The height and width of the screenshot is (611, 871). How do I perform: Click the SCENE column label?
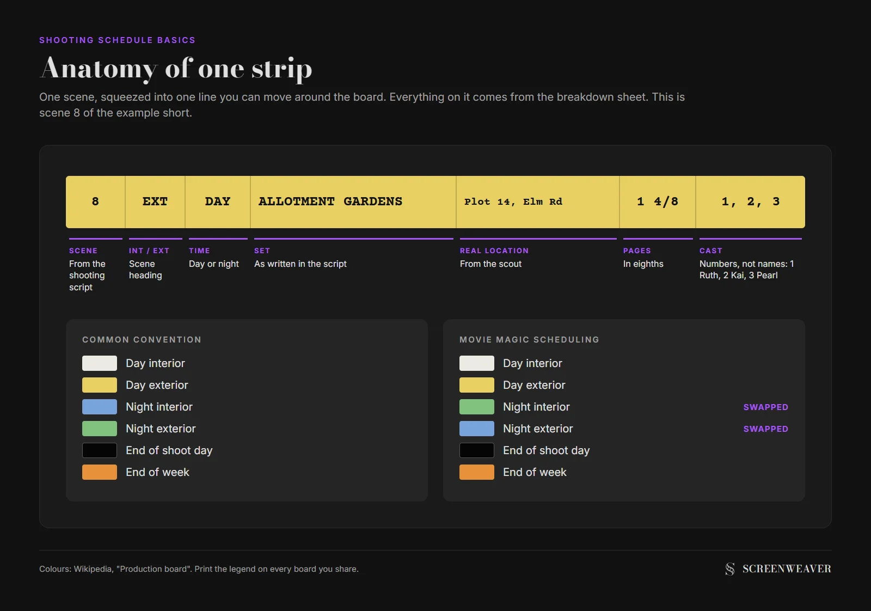[83, 250]
